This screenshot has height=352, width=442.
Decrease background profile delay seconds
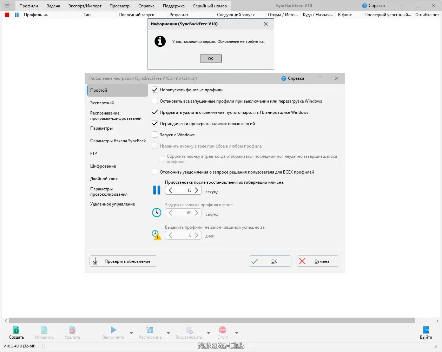tap(170, 213)
